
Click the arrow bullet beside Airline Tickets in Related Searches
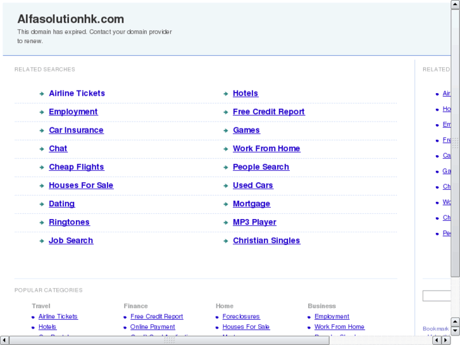(x=41, y=94)
